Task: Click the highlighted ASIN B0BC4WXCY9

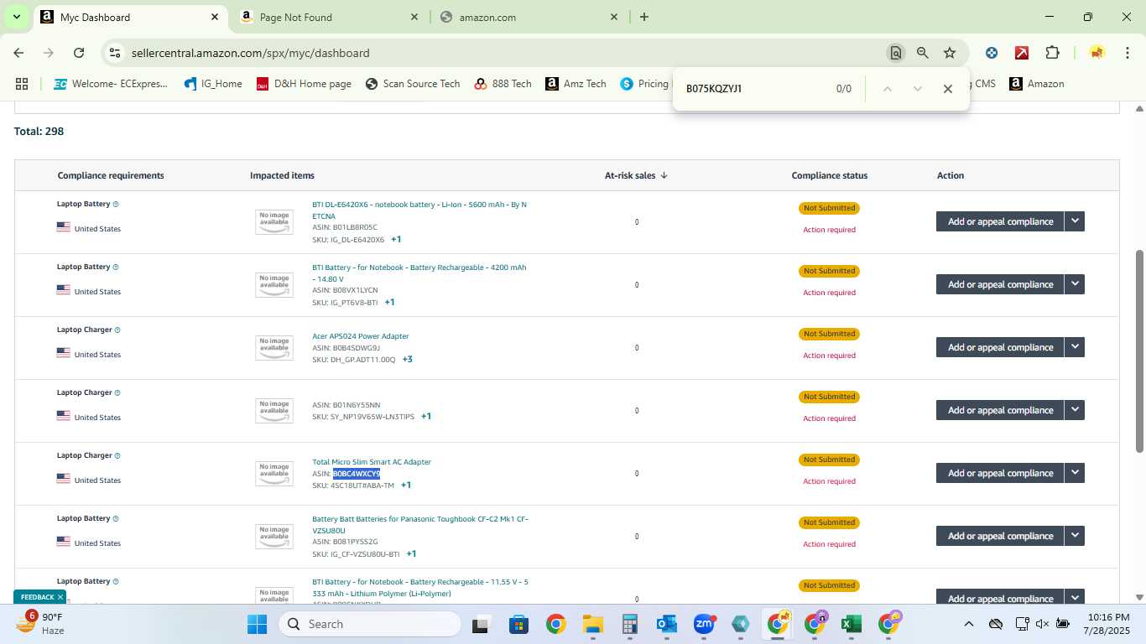Action: pyautogui.click(x=357, y=474)
